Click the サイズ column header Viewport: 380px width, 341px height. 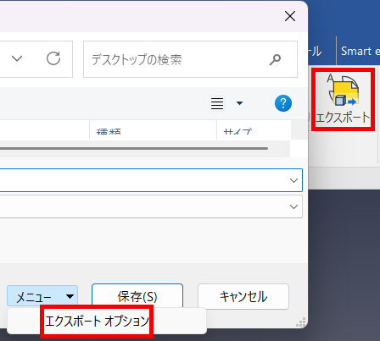pyautogui.click(x=254, y=130)
